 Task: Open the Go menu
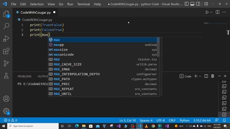(x=61, y=4)
